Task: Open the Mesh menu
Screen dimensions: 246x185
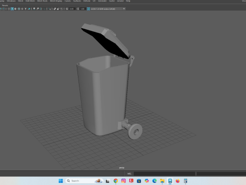Action: [20, 1]
